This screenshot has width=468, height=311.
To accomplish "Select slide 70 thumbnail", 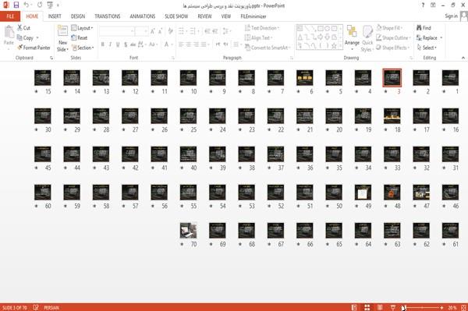I will 188,230.
